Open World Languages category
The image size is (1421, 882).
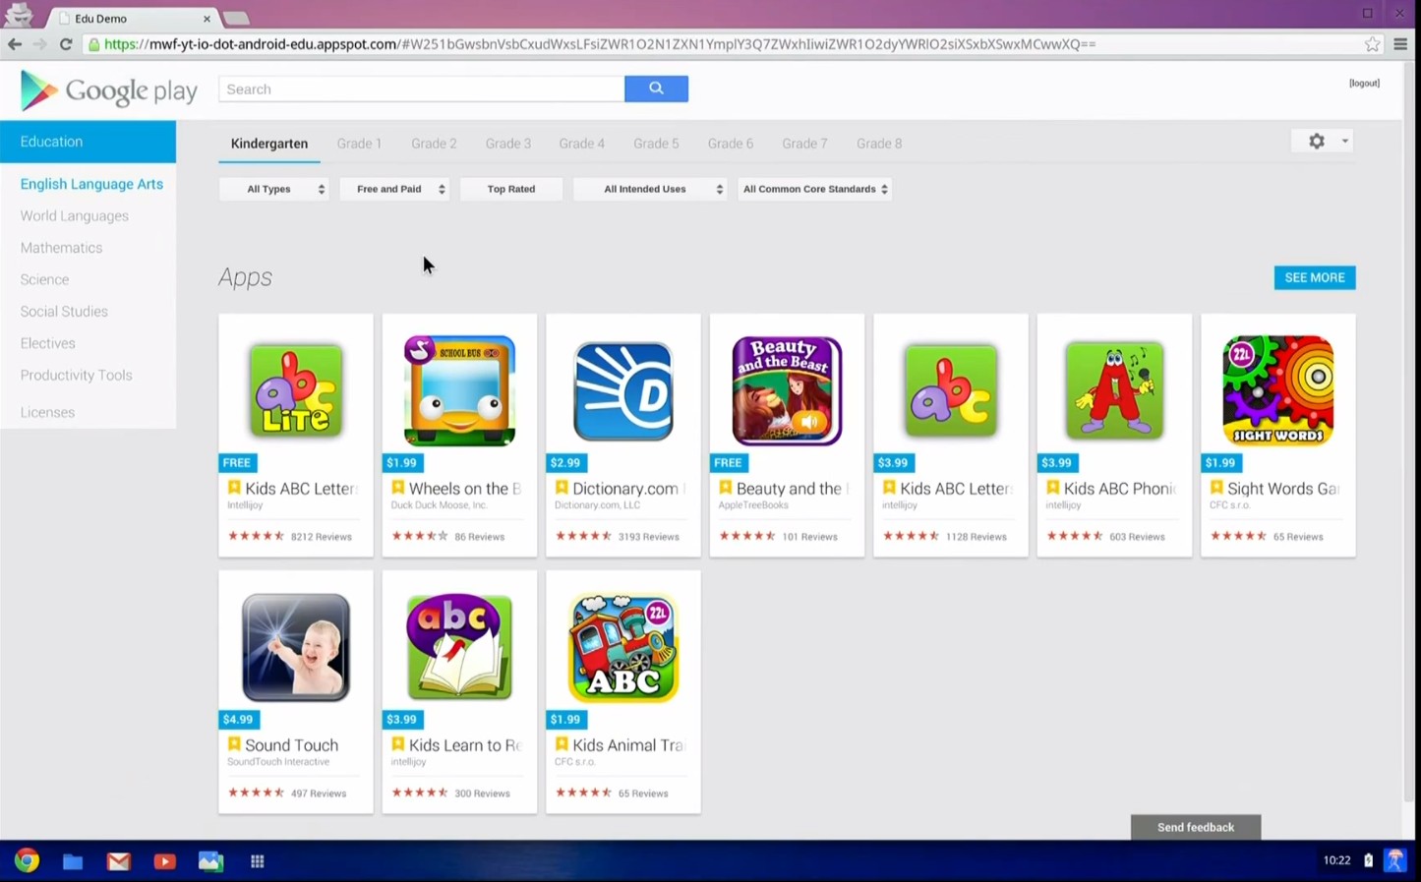click(x=75, y=215)
